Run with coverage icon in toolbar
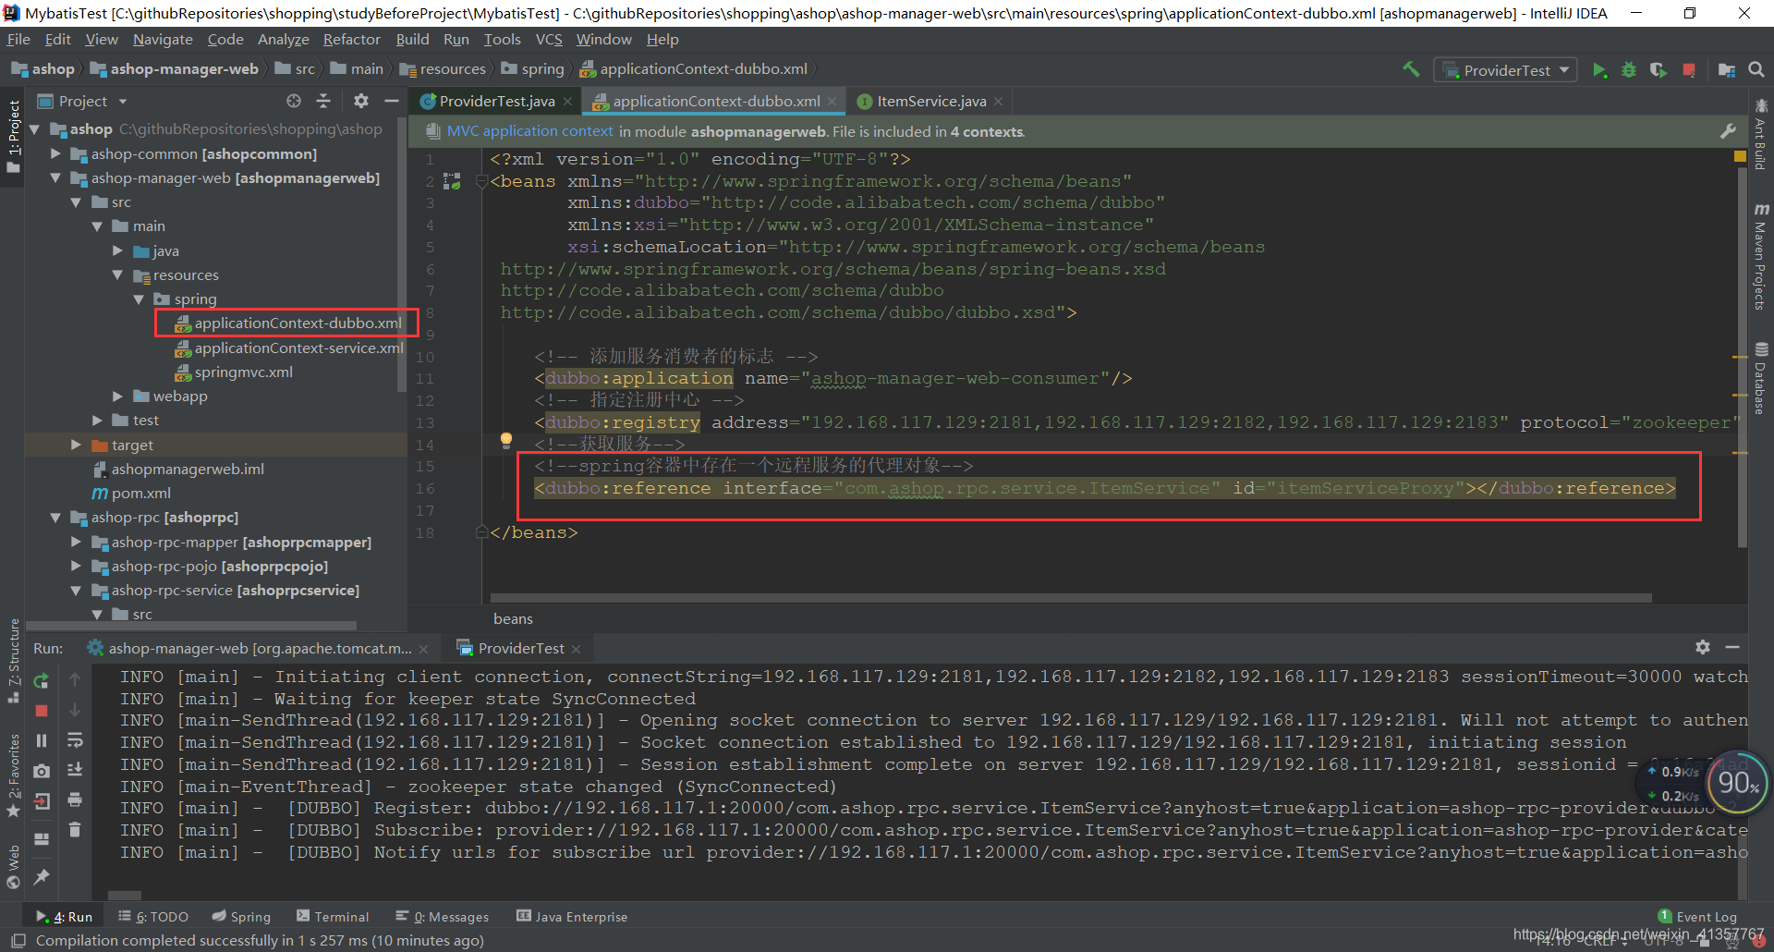The image size is (1774, 952). coord(1659,70)
